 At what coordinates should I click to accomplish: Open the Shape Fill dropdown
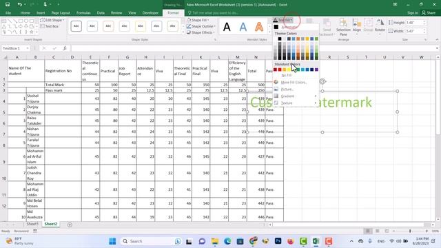tap(198, 20)
